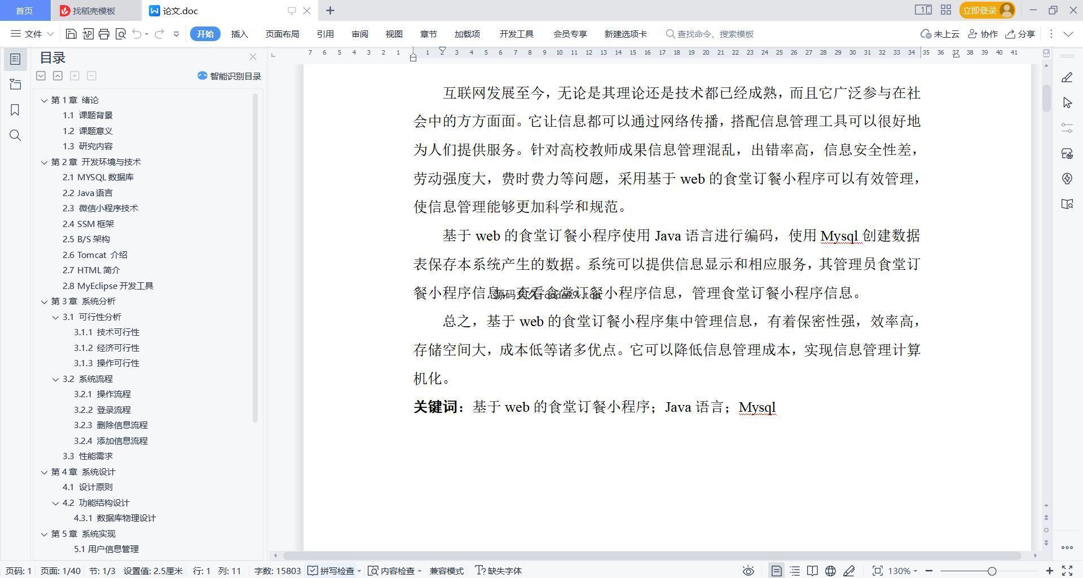The width and height of the screenshot is (1083, 578).
Task: Click 分享 button
Action: 1020,34
